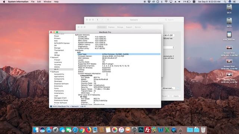This screenshot has width=239, height=134.
Task: Launch Firefox from the Dock
Action: 89,130
